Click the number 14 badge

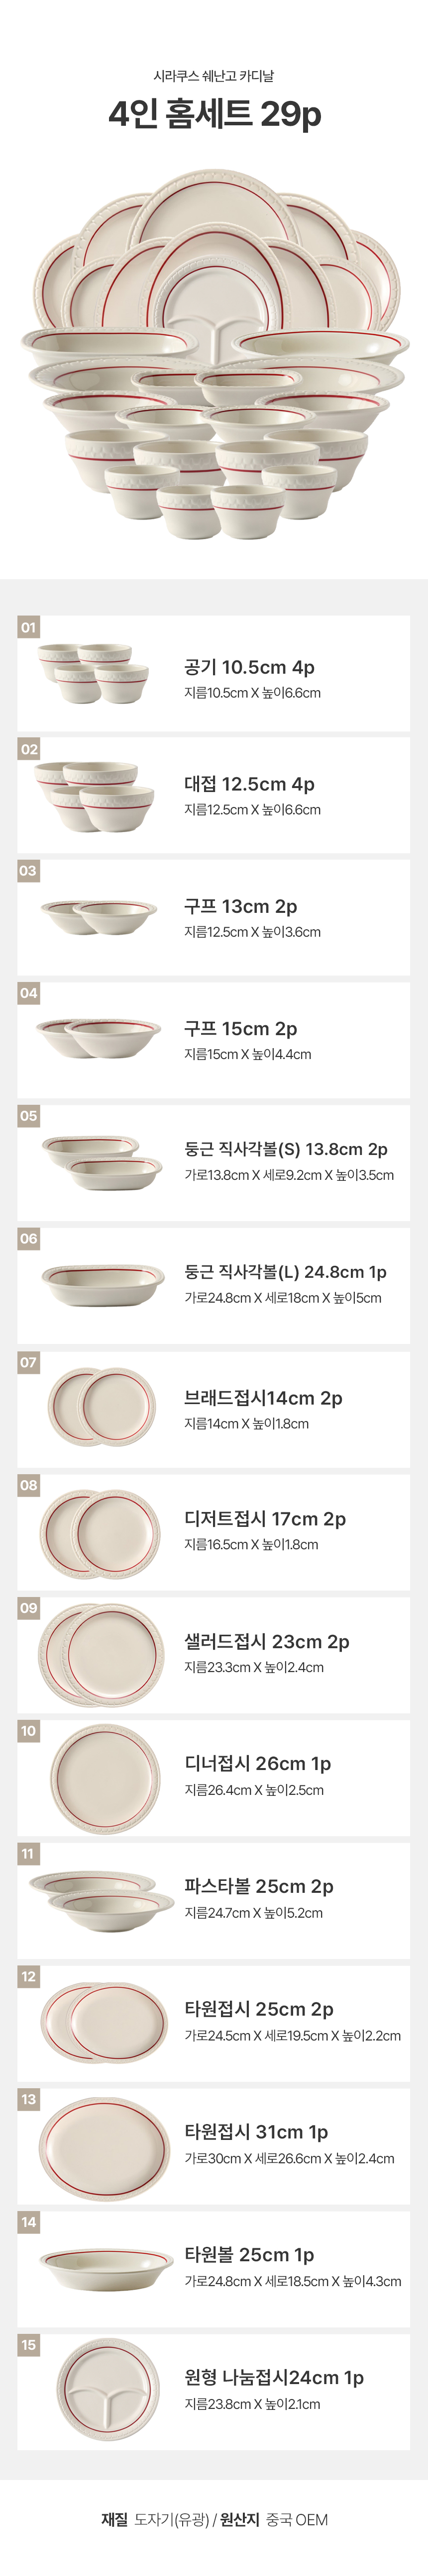(28, 2221)
